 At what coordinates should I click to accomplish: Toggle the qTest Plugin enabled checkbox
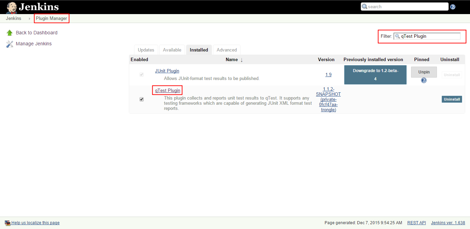point(142,99)
